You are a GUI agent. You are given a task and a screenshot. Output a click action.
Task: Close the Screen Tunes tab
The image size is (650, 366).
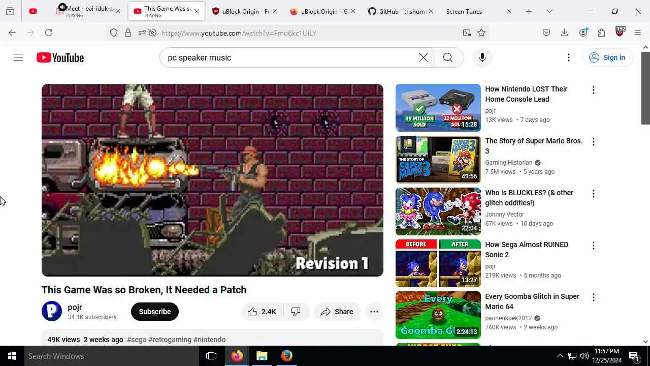[509, 11]
